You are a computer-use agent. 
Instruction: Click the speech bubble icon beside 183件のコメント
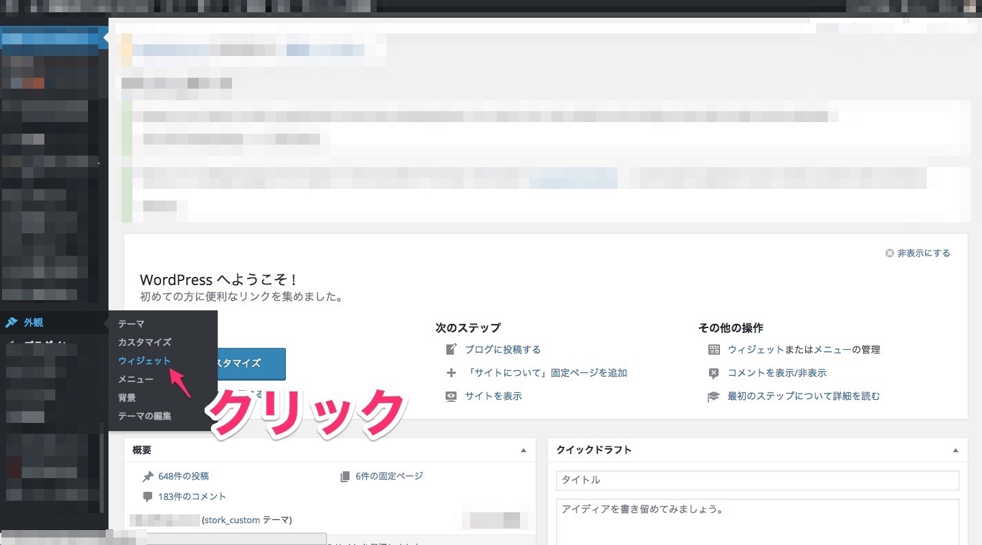(x=148, y=497)
